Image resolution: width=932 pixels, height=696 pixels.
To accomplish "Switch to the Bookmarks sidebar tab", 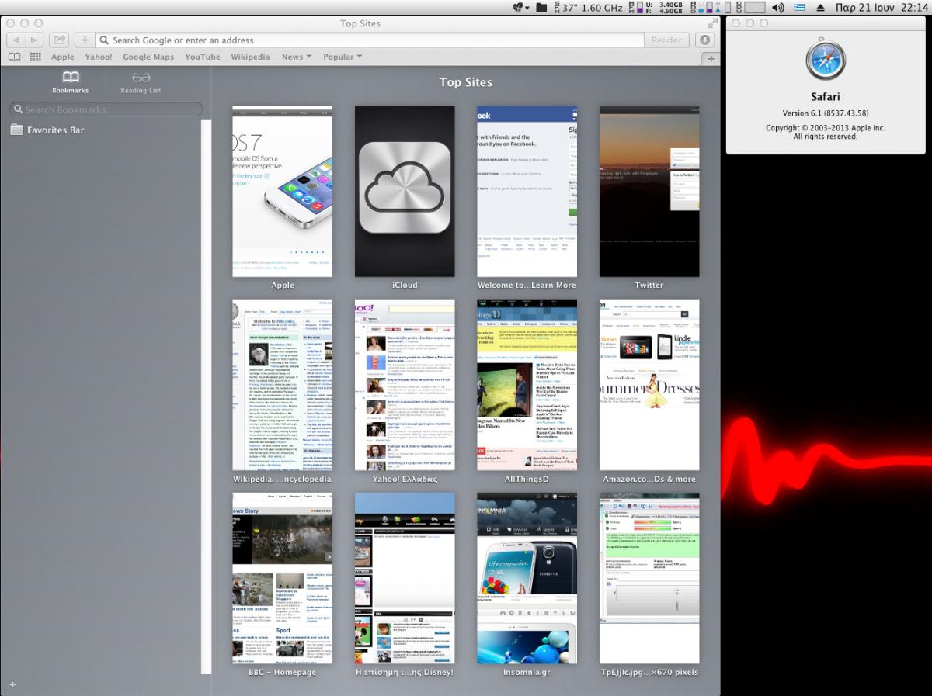I will 71,82.
